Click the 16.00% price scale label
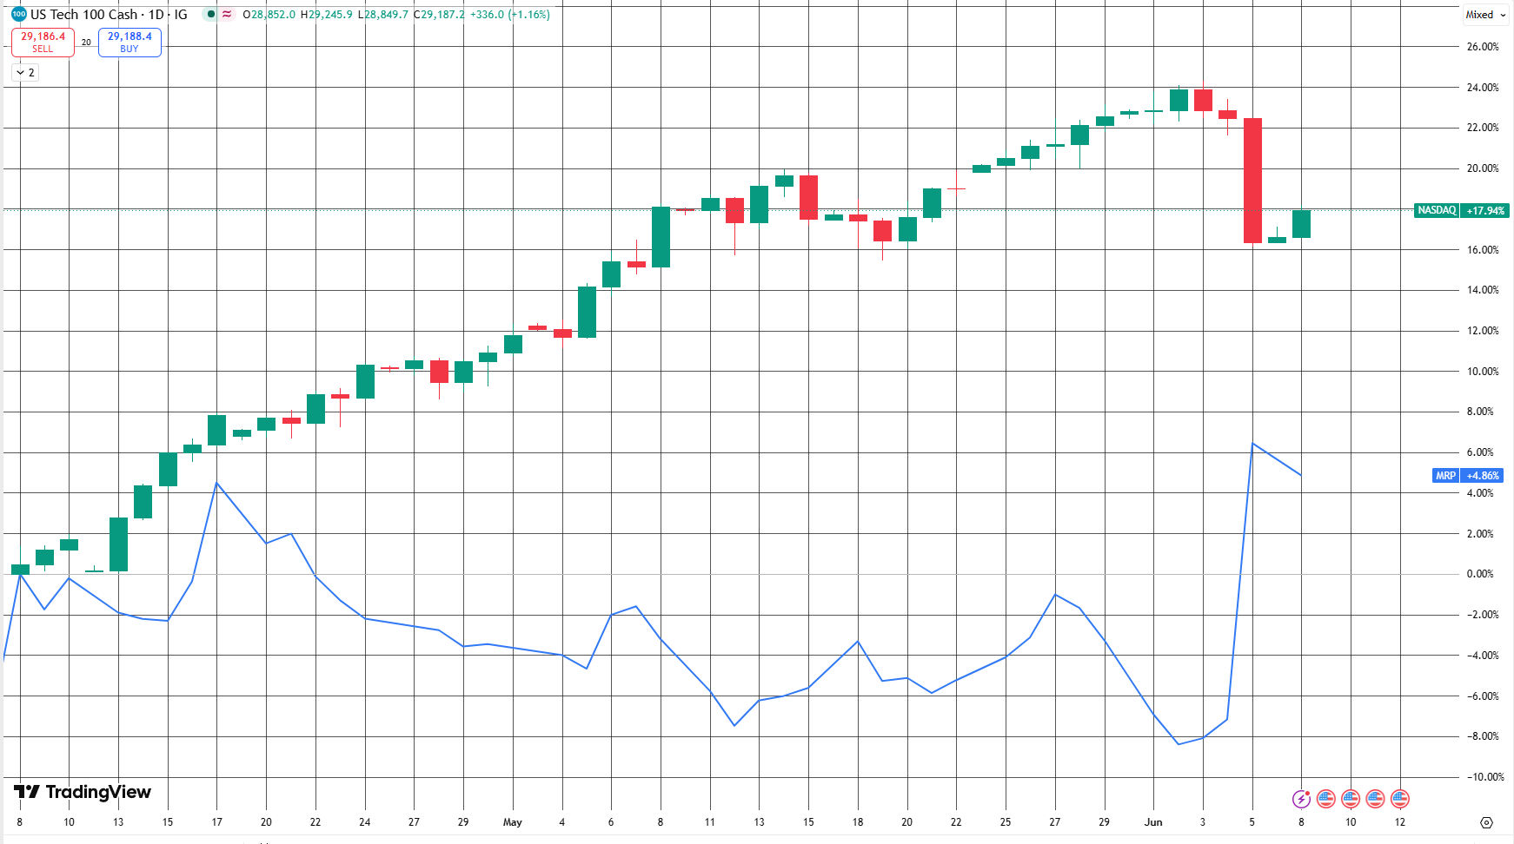Screen dimensions: 1514x844 pyautogui.click(x=1483, y=250)
